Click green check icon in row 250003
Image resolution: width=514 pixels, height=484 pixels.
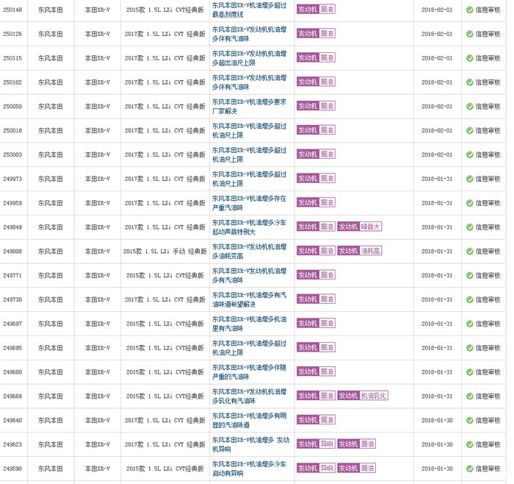pyautogui.click(x=470, y=154)
